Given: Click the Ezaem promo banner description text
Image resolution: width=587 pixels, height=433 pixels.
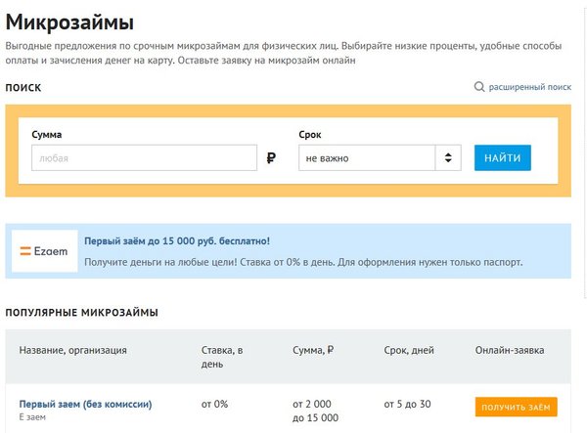Looking at the screenshot, I should [x=303, y=262].
